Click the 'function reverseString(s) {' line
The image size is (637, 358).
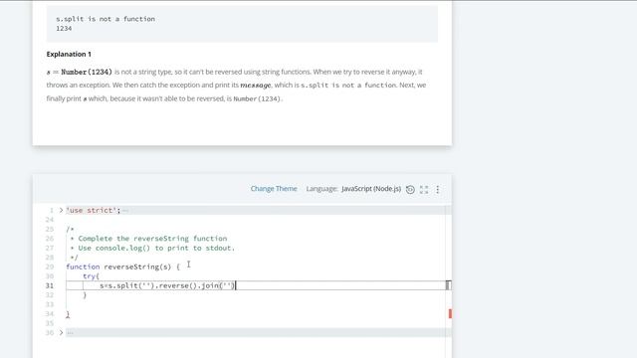pos(122,267)
